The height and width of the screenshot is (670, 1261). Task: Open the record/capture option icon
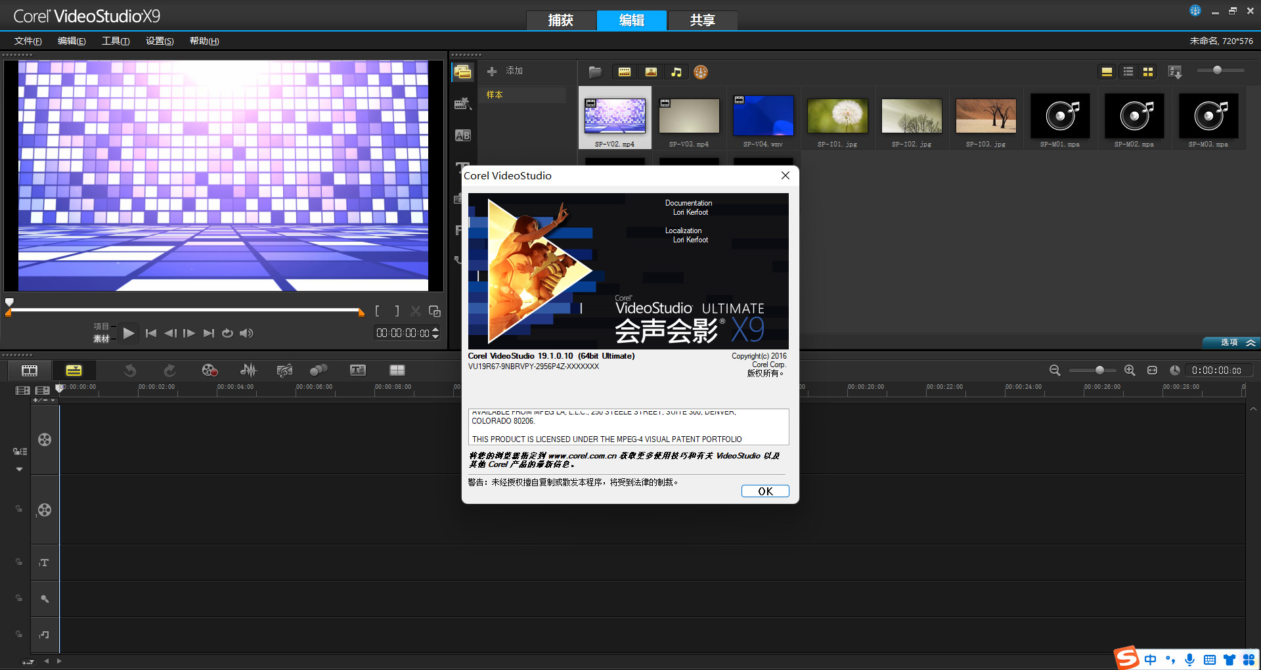click(x=210, y=370)
